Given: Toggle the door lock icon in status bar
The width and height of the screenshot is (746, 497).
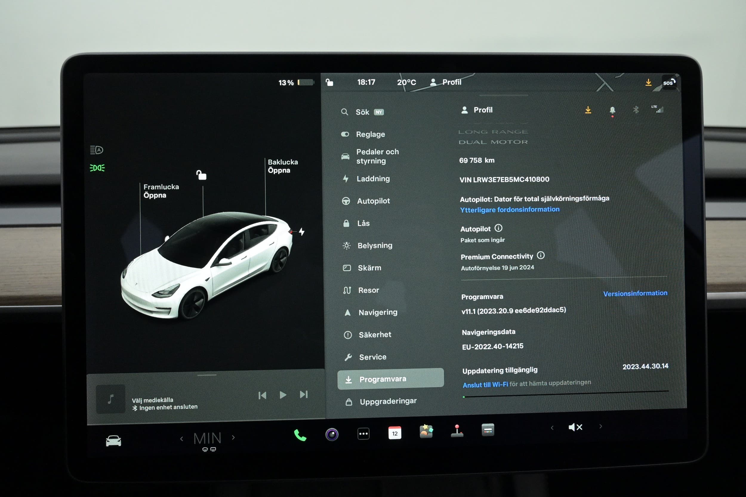Looking at the screenshot, I should [x=329, y=82].
